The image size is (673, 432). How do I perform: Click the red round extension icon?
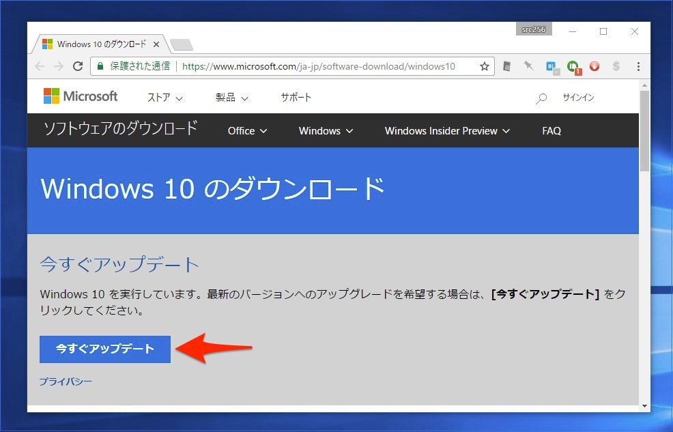(x=595, y=66)
